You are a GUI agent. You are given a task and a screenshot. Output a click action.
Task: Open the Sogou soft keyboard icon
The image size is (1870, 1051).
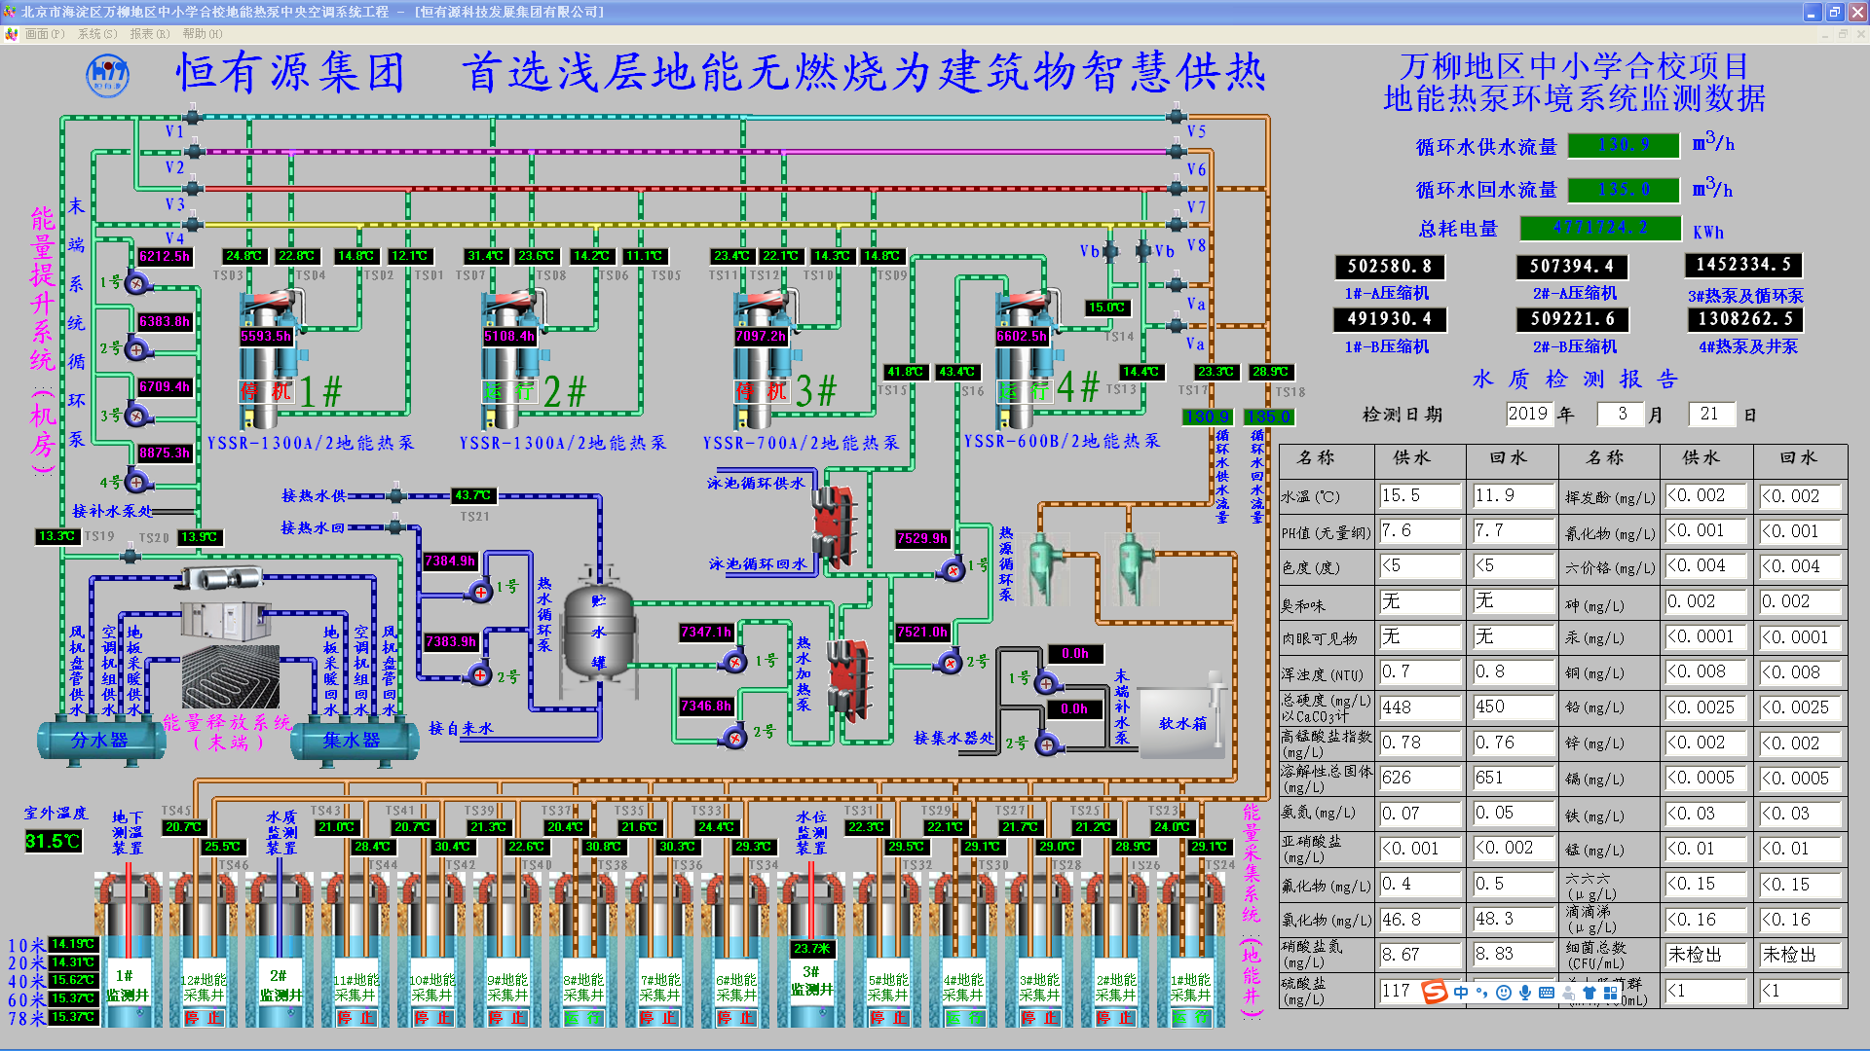1547,993
